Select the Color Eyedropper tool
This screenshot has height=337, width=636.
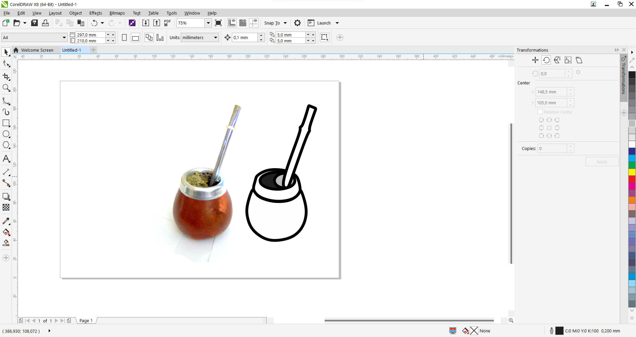click(6, 221)
